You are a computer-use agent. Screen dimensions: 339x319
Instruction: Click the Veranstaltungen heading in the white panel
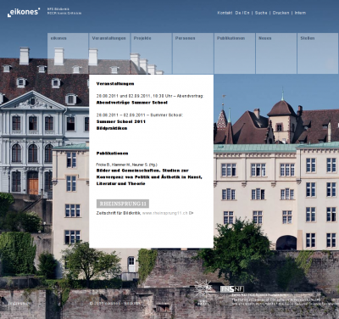click(115, 84)
